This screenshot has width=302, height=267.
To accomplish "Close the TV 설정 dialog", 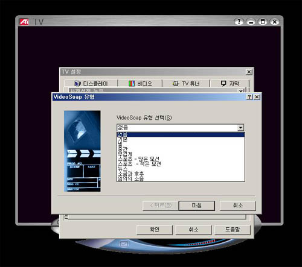I will 249,72.
